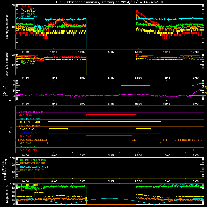Screen dimensions: 207x207
Task: Click the "80" tick on Degrees or % axis
Action: 13,188
